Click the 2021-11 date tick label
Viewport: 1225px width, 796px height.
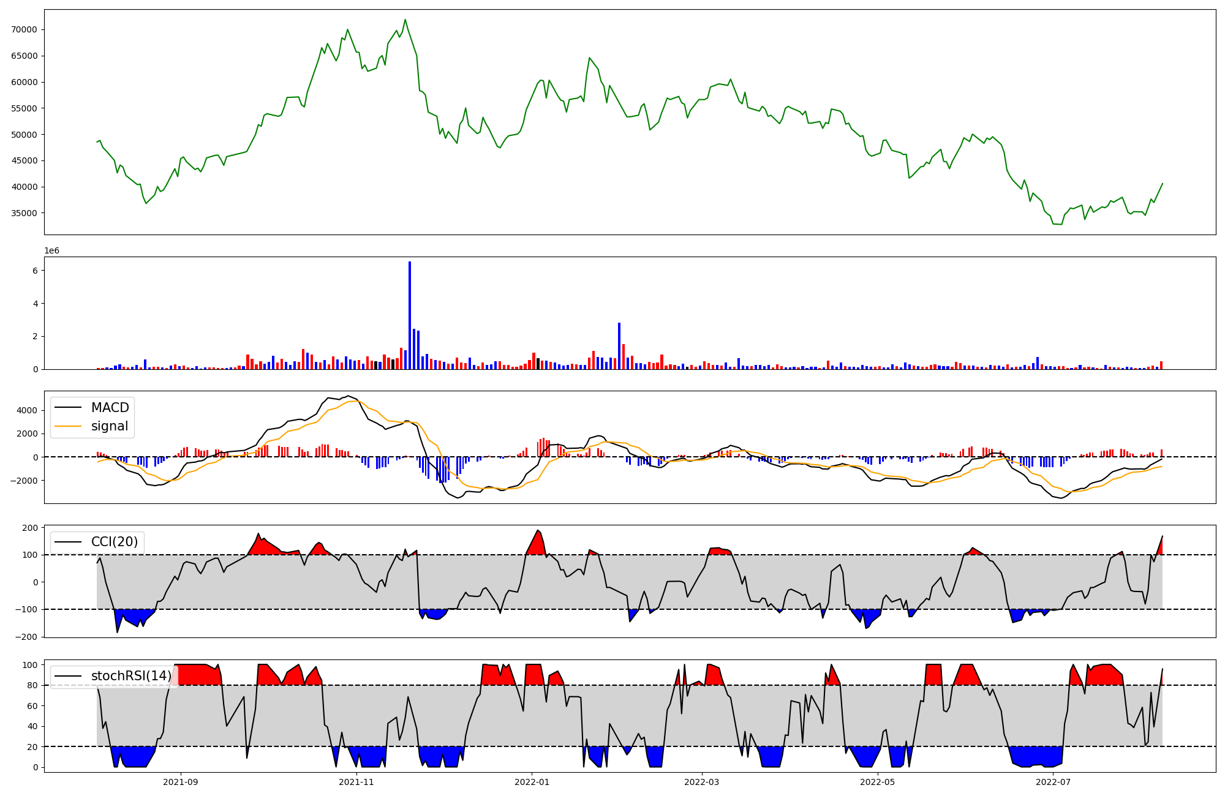tap(356, 782)
